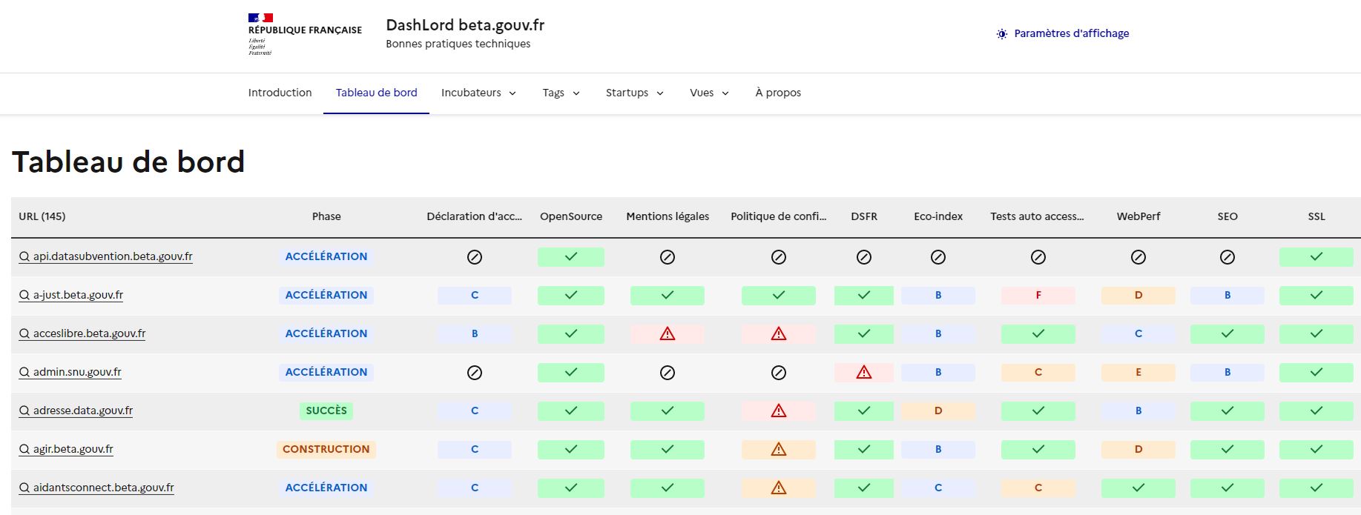
Task: Click the Eco-index C grade for aidantsconnect.beta.gouv.fr
Action: tap(938, 488)
